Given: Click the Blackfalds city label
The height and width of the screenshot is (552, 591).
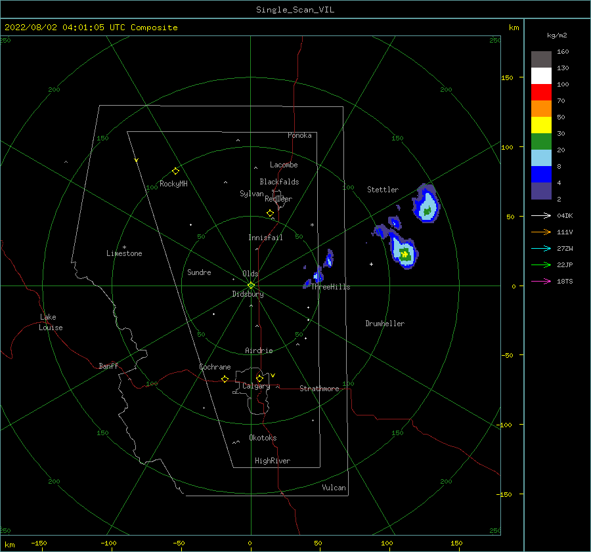Looking at the screenshot, I should point(279,182).
